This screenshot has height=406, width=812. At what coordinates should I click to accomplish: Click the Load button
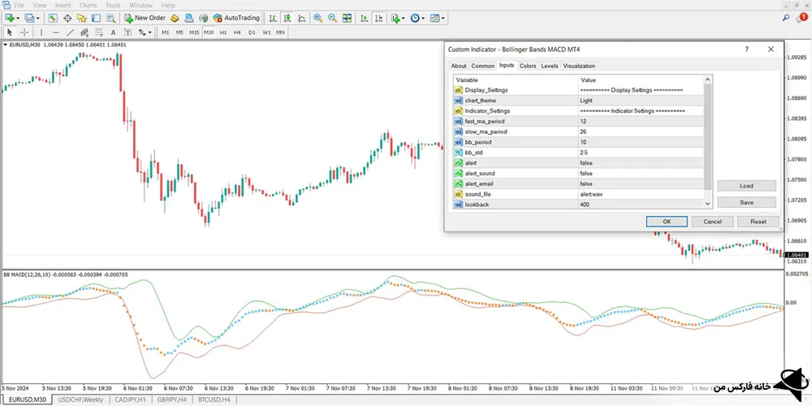tap(747, 185)
